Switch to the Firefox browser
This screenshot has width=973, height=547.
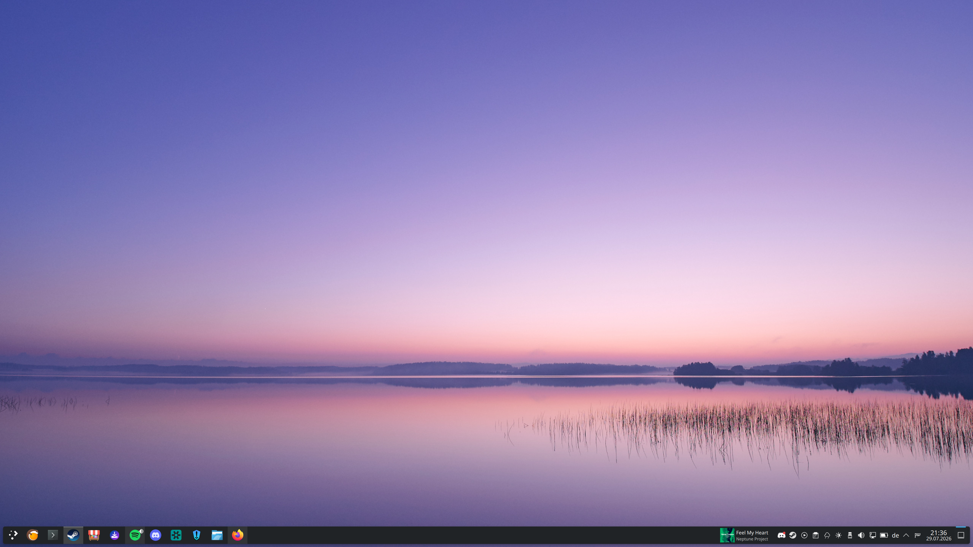[x=238, y=535]
